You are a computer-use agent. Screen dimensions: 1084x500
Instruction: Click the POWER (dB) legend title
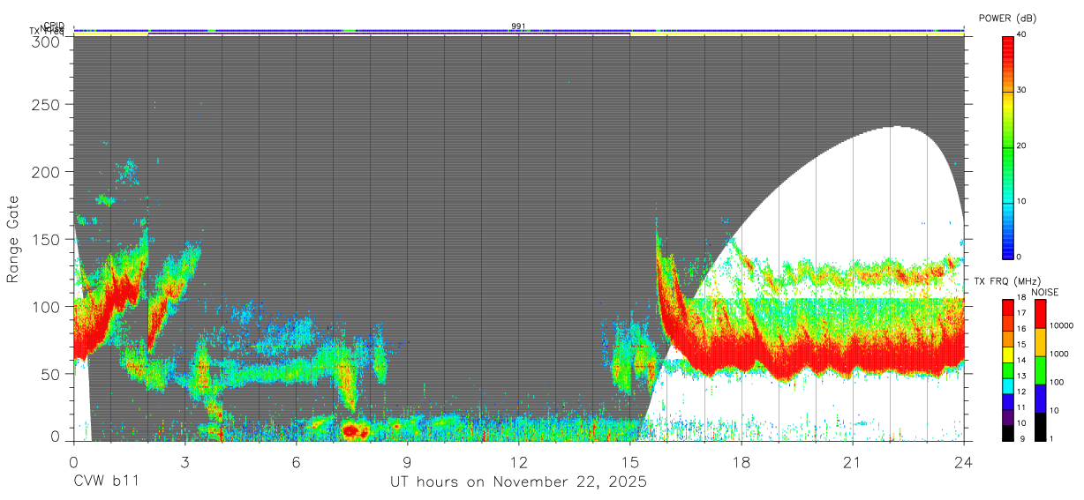point(1008,19)
